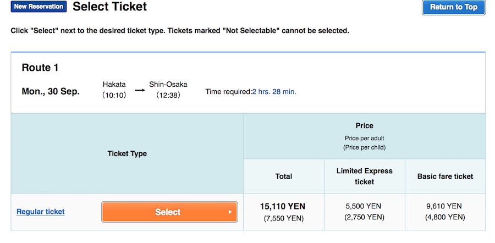This screenshot has width=495, height=243.
Task: Click the 9,610 YEN basic fare price
Action: click(445, 206)
